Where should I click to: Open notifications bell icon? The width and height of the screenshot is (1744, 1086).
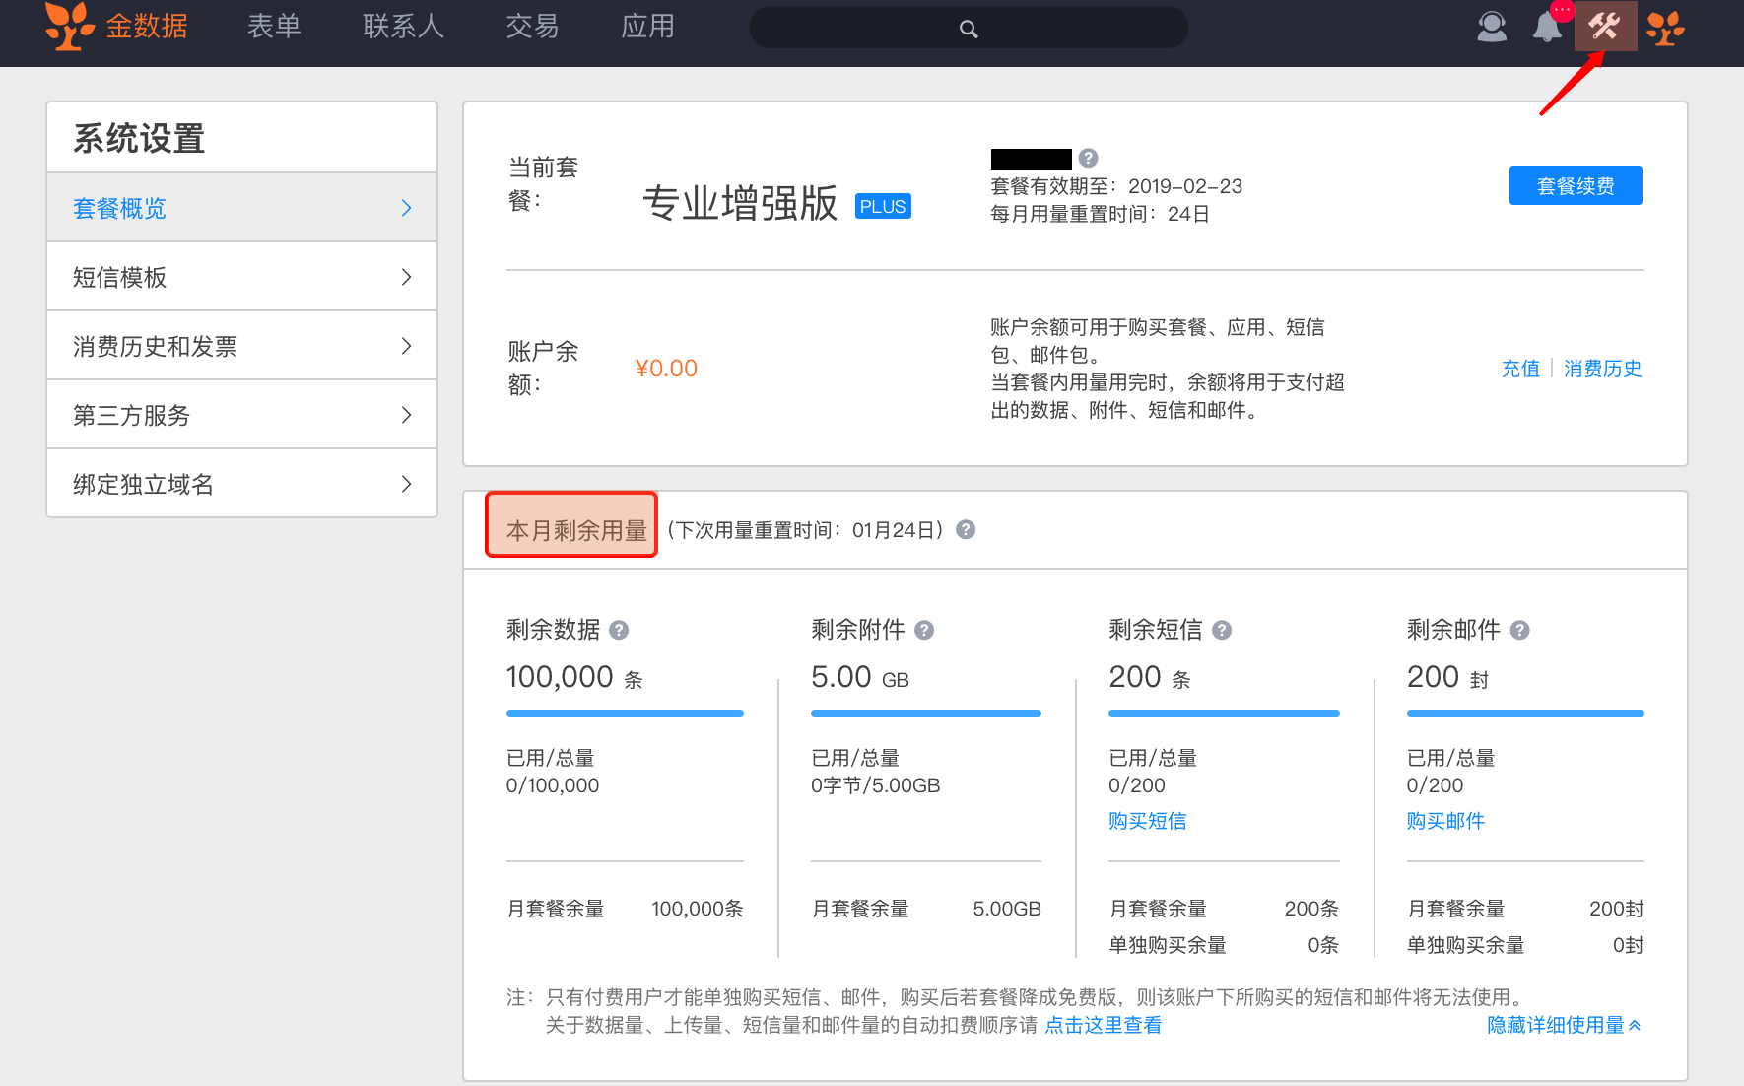click(x=1547, y=27)
